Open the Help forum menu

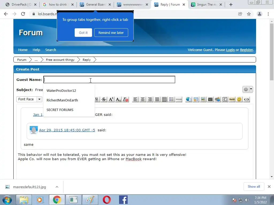[x=36, y=50]
